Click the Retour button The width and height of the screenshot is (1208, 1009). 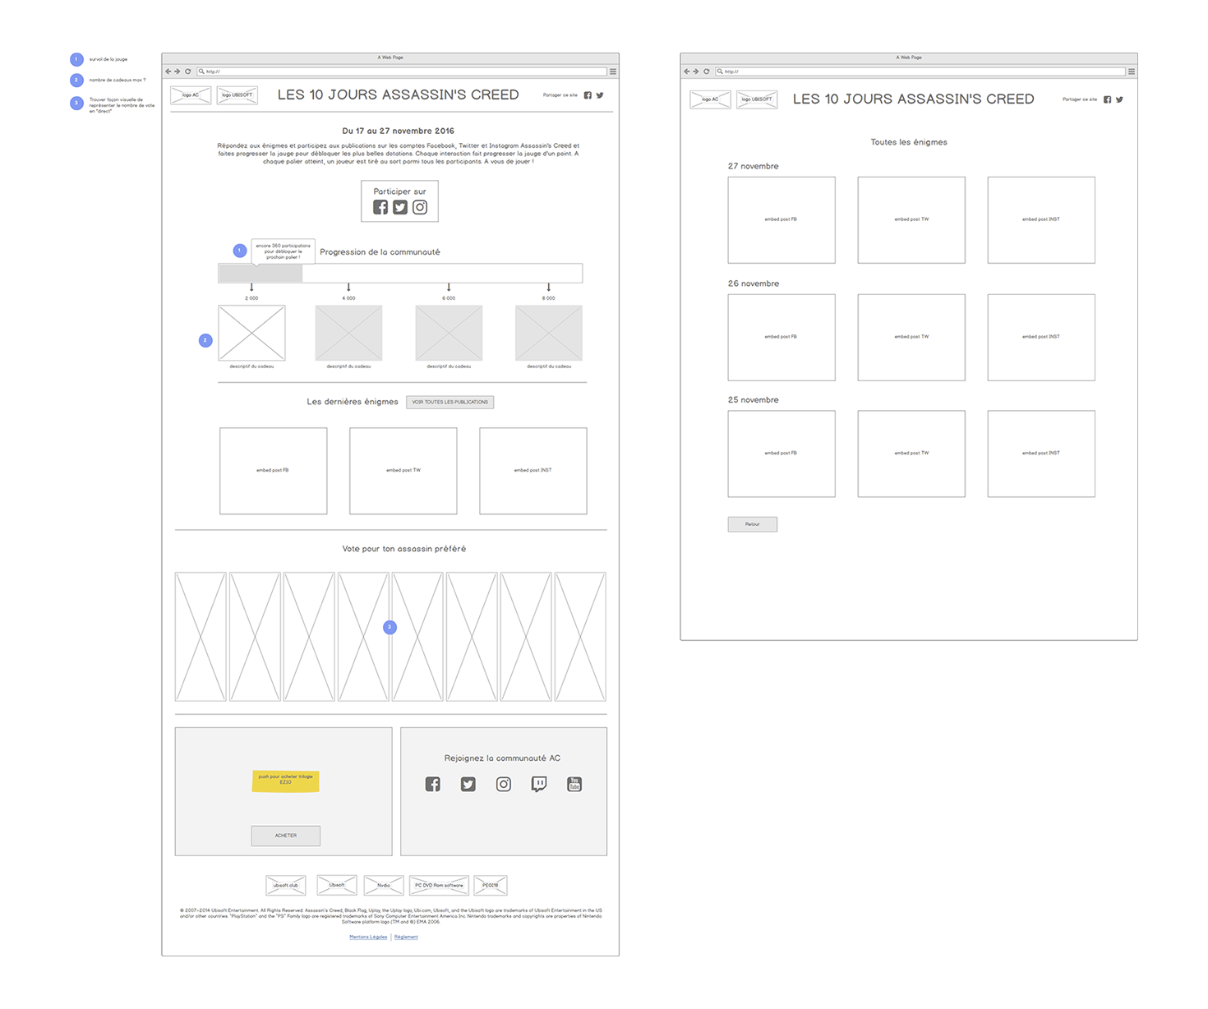tap(753, 524)
